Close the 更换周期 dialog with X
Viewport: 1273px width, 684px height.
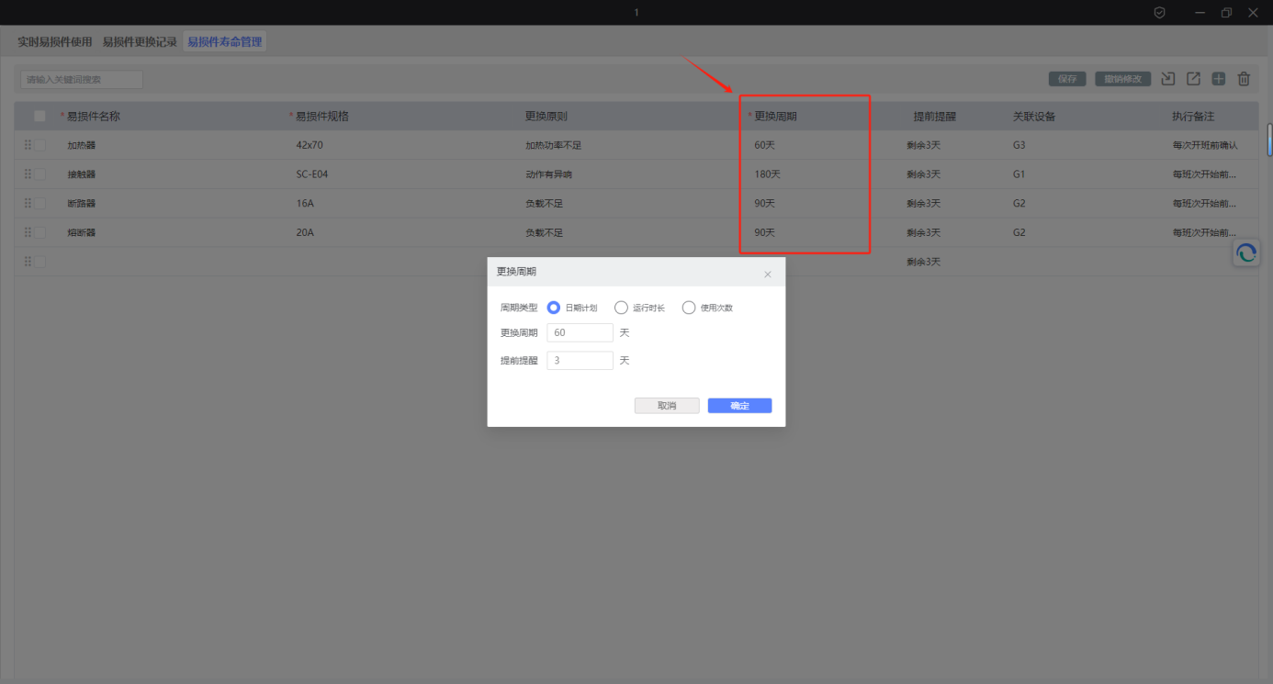click(768, 274)
